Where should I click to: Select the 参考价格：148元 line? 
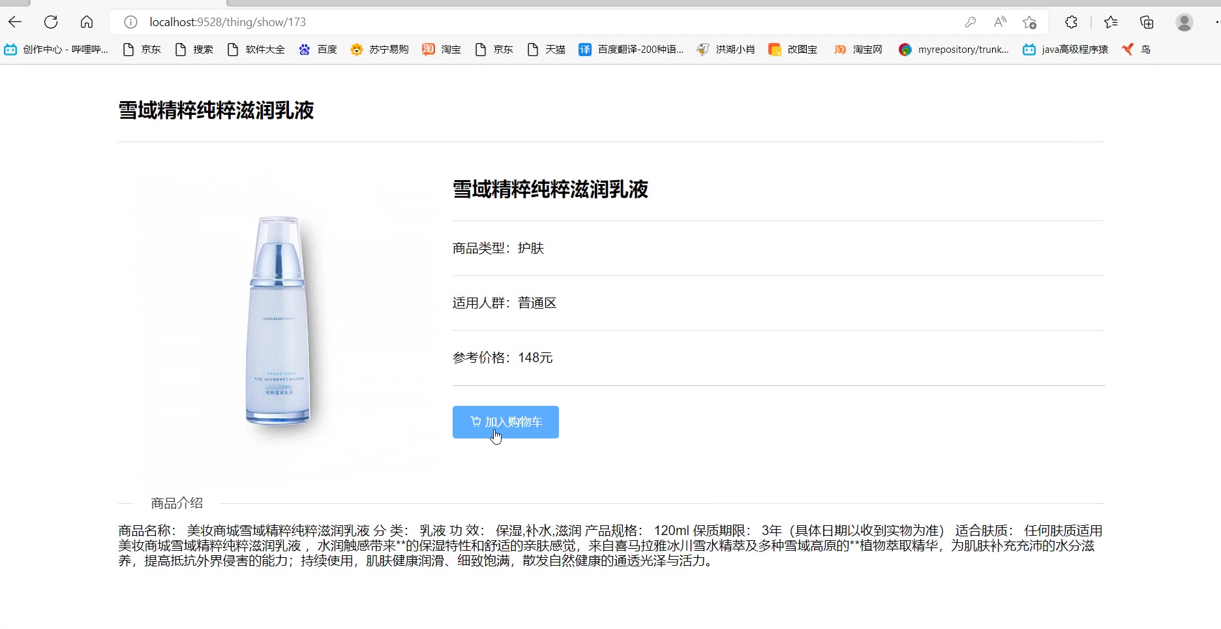click(503, 358)
